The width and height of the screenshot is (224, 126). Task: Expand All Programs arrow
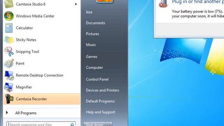7,113
